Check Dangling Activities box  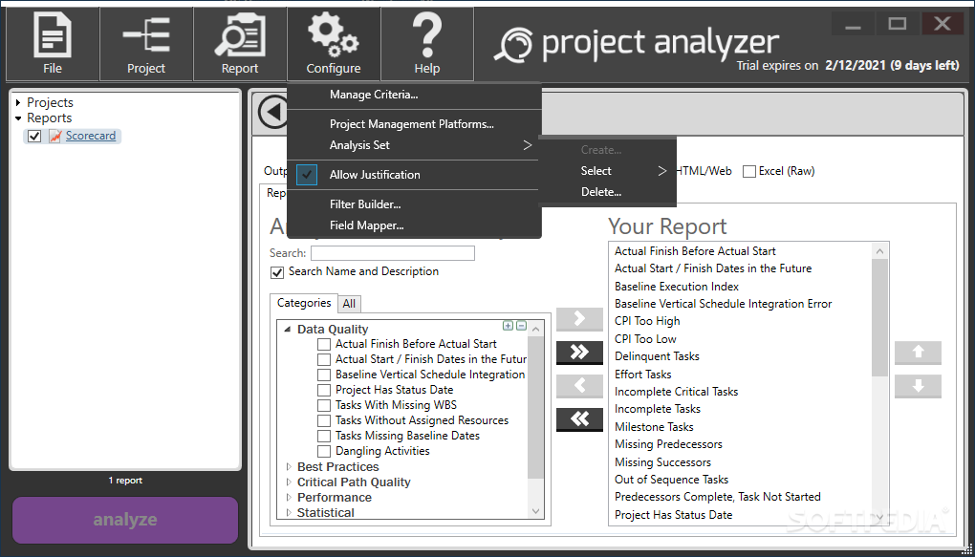click(324, 451)
